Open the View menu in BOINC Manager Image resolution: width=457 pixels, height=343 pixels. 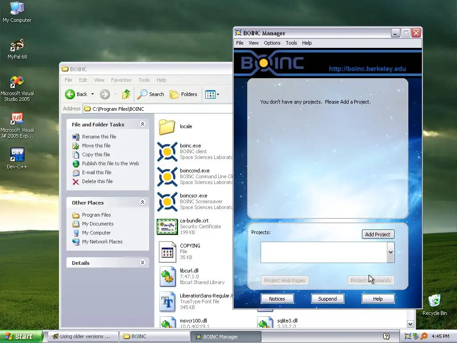(253, 43)
